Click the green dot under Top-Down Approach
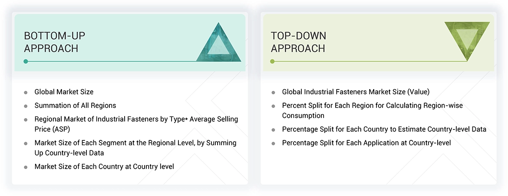The height and width of the screenshot is (196, 508). pos(272,61)
